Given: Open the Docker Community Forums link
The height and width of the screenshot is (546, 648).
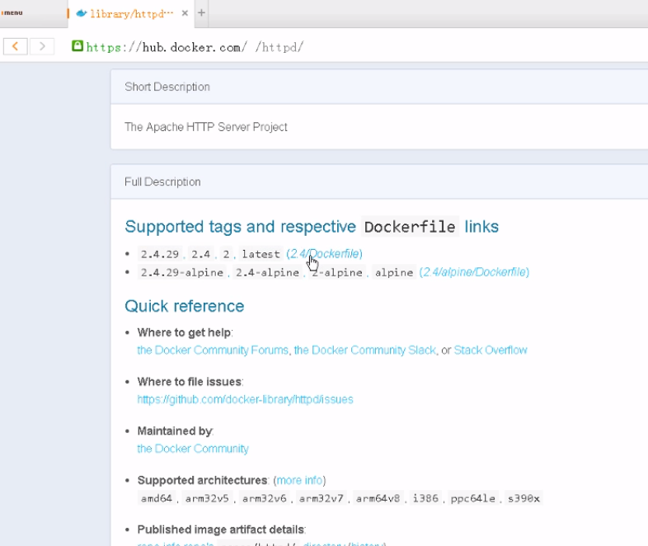Looking at the screenshot, I should click(213, 350).
